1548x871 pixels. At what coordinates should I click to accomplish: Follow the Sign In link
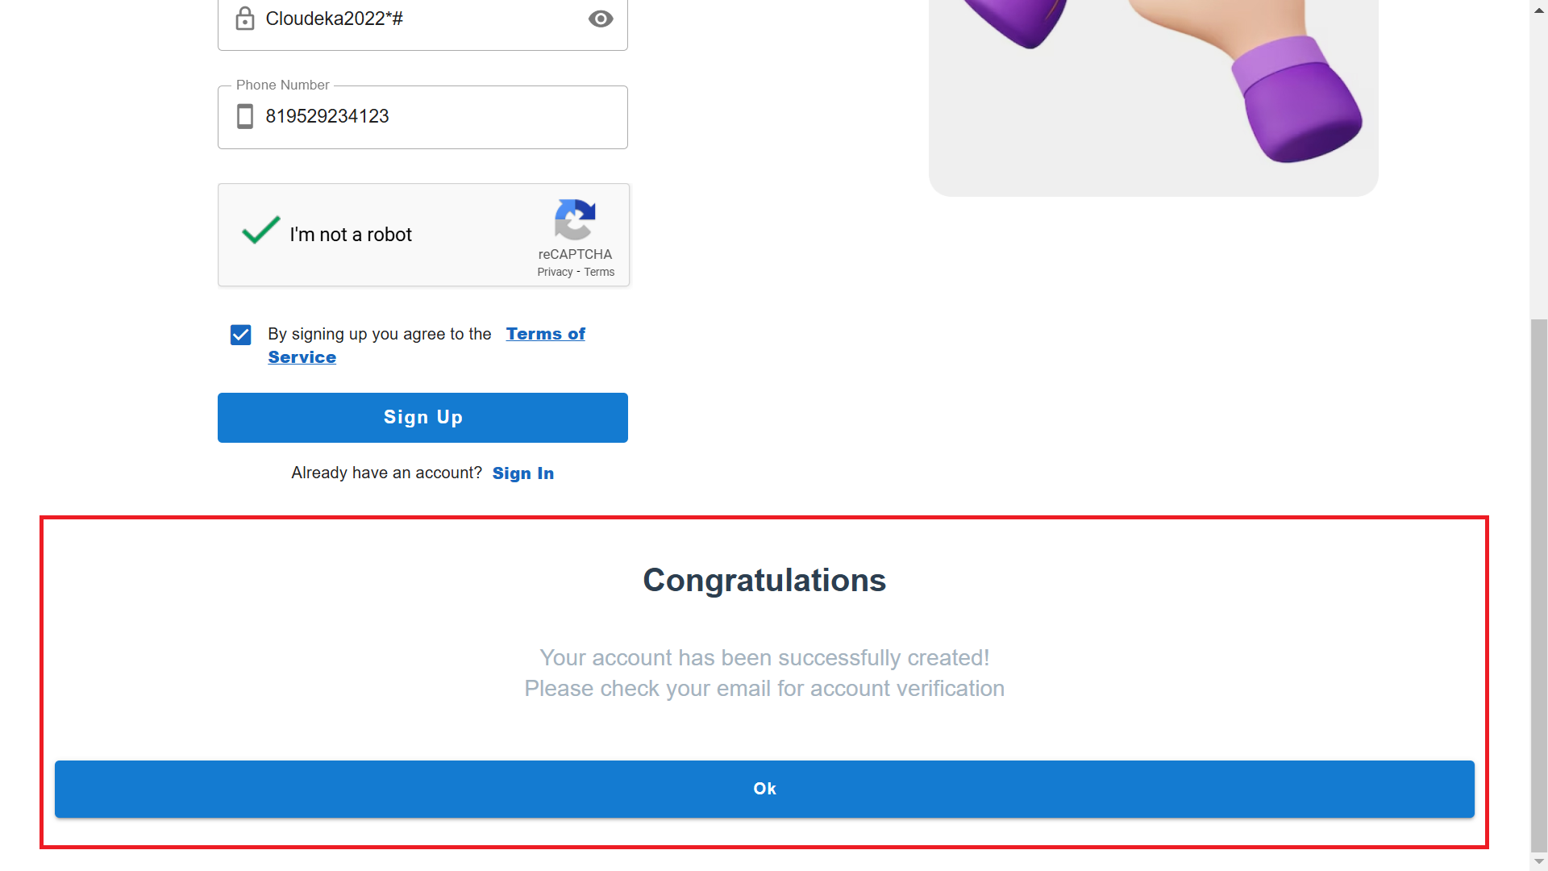point(522,473)
